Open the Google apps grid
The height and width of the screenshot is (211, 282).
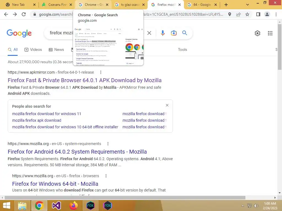270,33
